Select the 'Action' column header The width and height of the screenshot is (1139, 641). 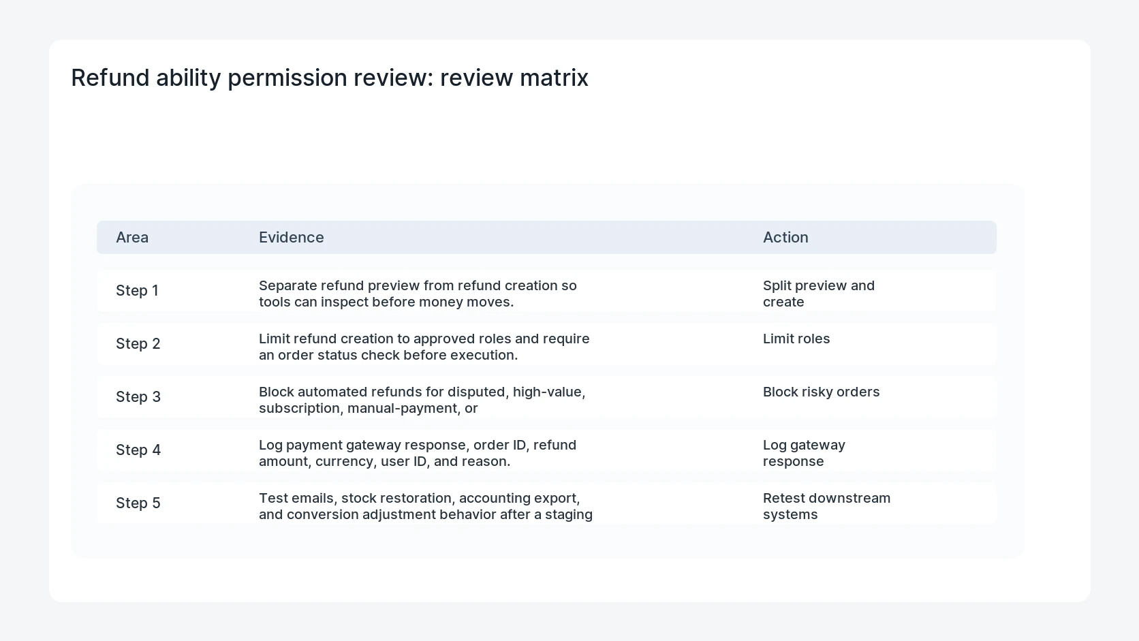pyautogui.click(x=785, y=237)
